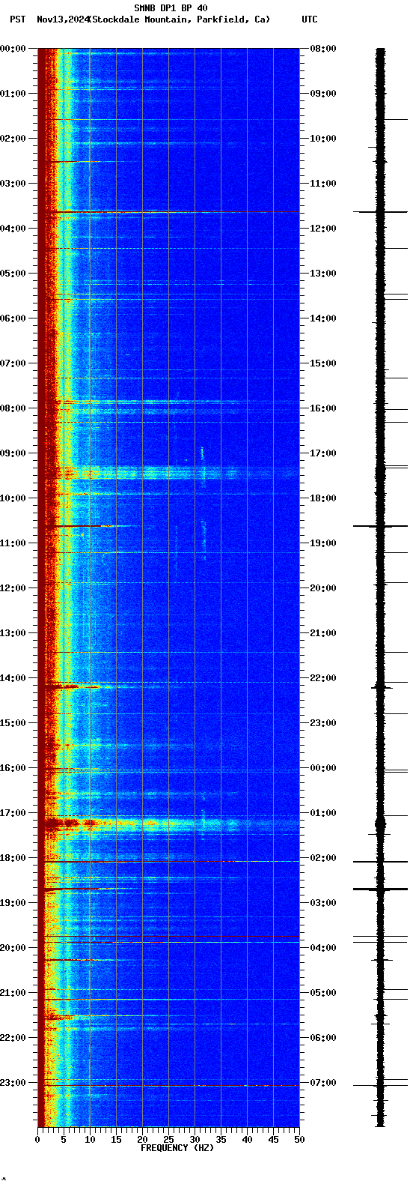This screenshot has height=1187, width=413.
Task: Click the '13:00' UTC time label
Action: [x=323, y=274]
